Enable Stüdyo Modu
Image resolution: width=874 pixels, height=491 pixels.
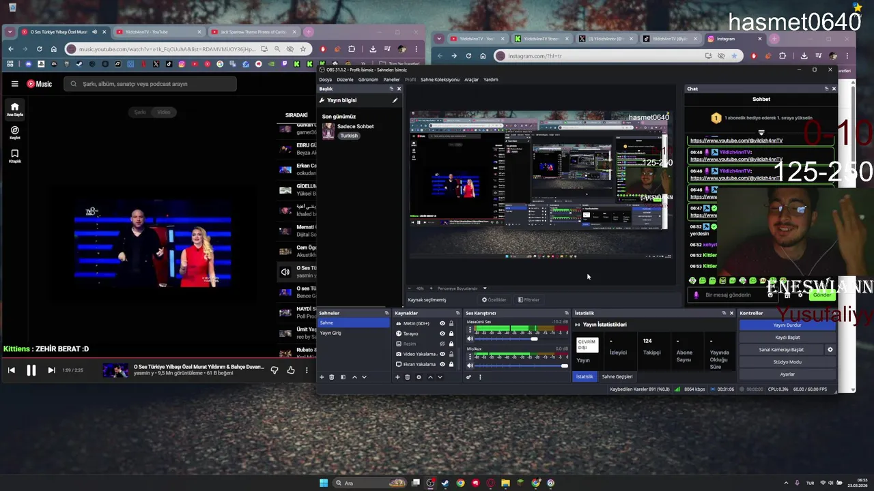(787, 362)
